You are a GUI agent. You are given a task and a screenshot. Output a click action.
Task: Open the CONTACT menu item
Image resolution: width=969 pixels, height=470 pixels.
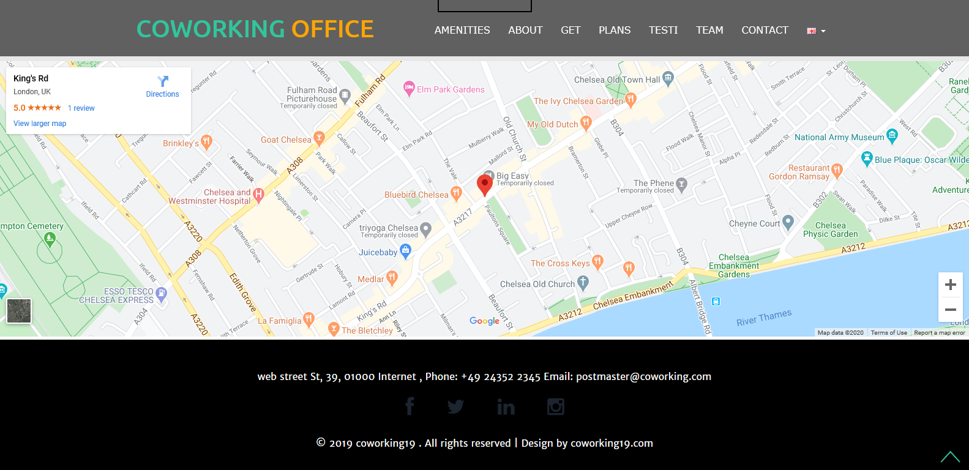[765, 30]
